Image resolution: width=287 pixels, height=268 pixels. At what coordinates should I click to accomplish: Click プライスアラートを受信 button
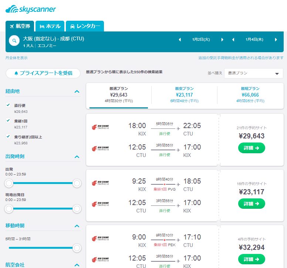43,73
